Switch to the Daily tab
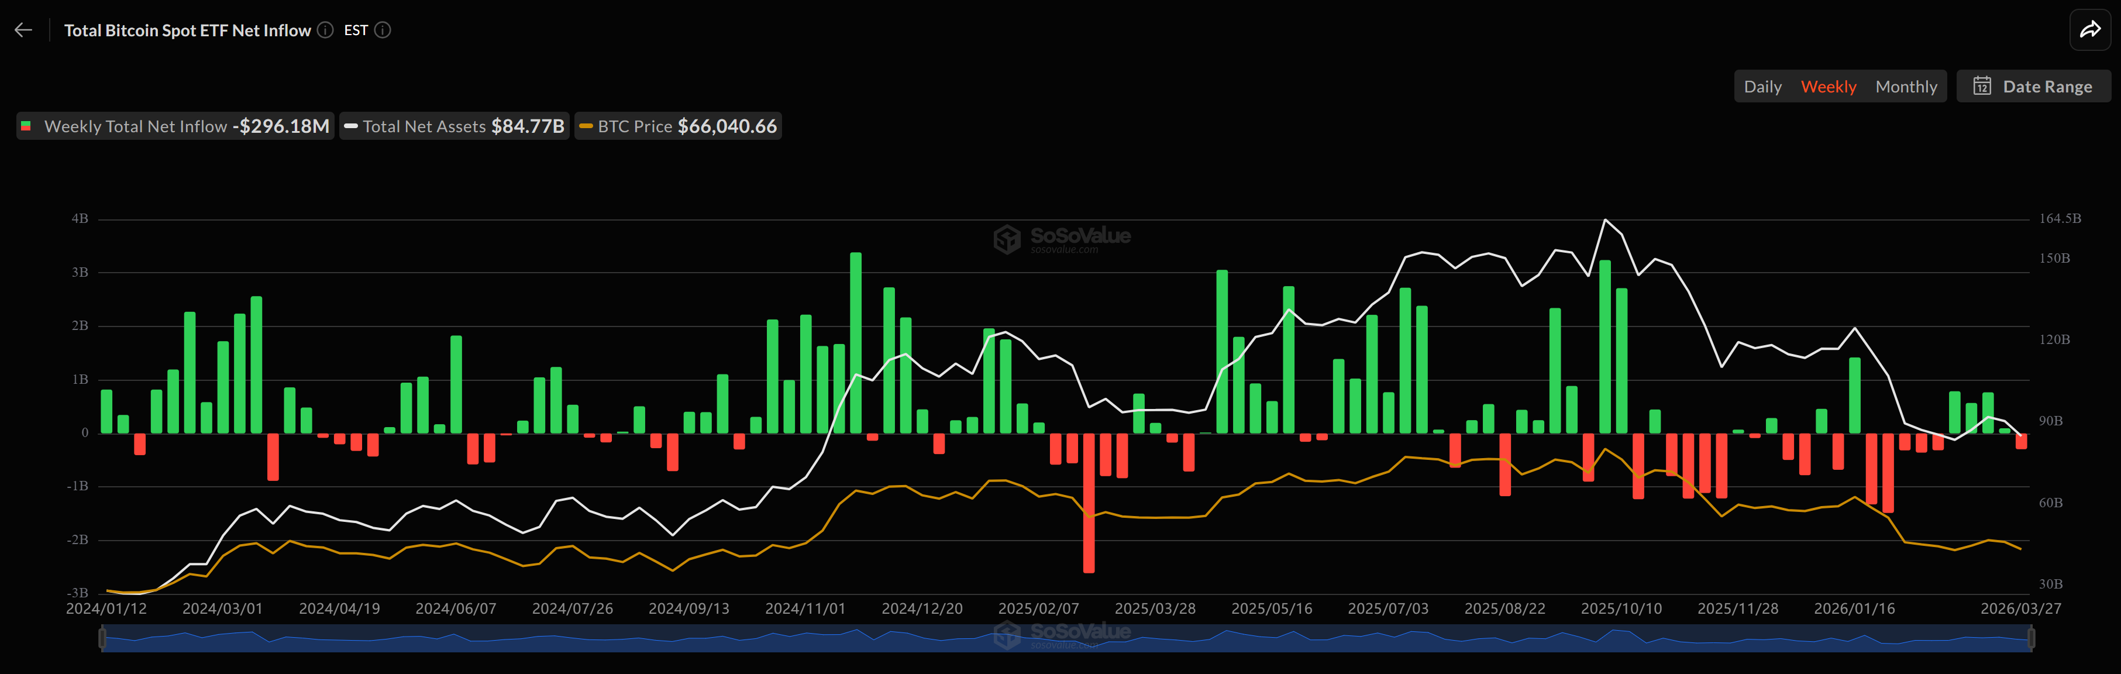Viewport: 2121px width, 674px height. (1763, 85)
